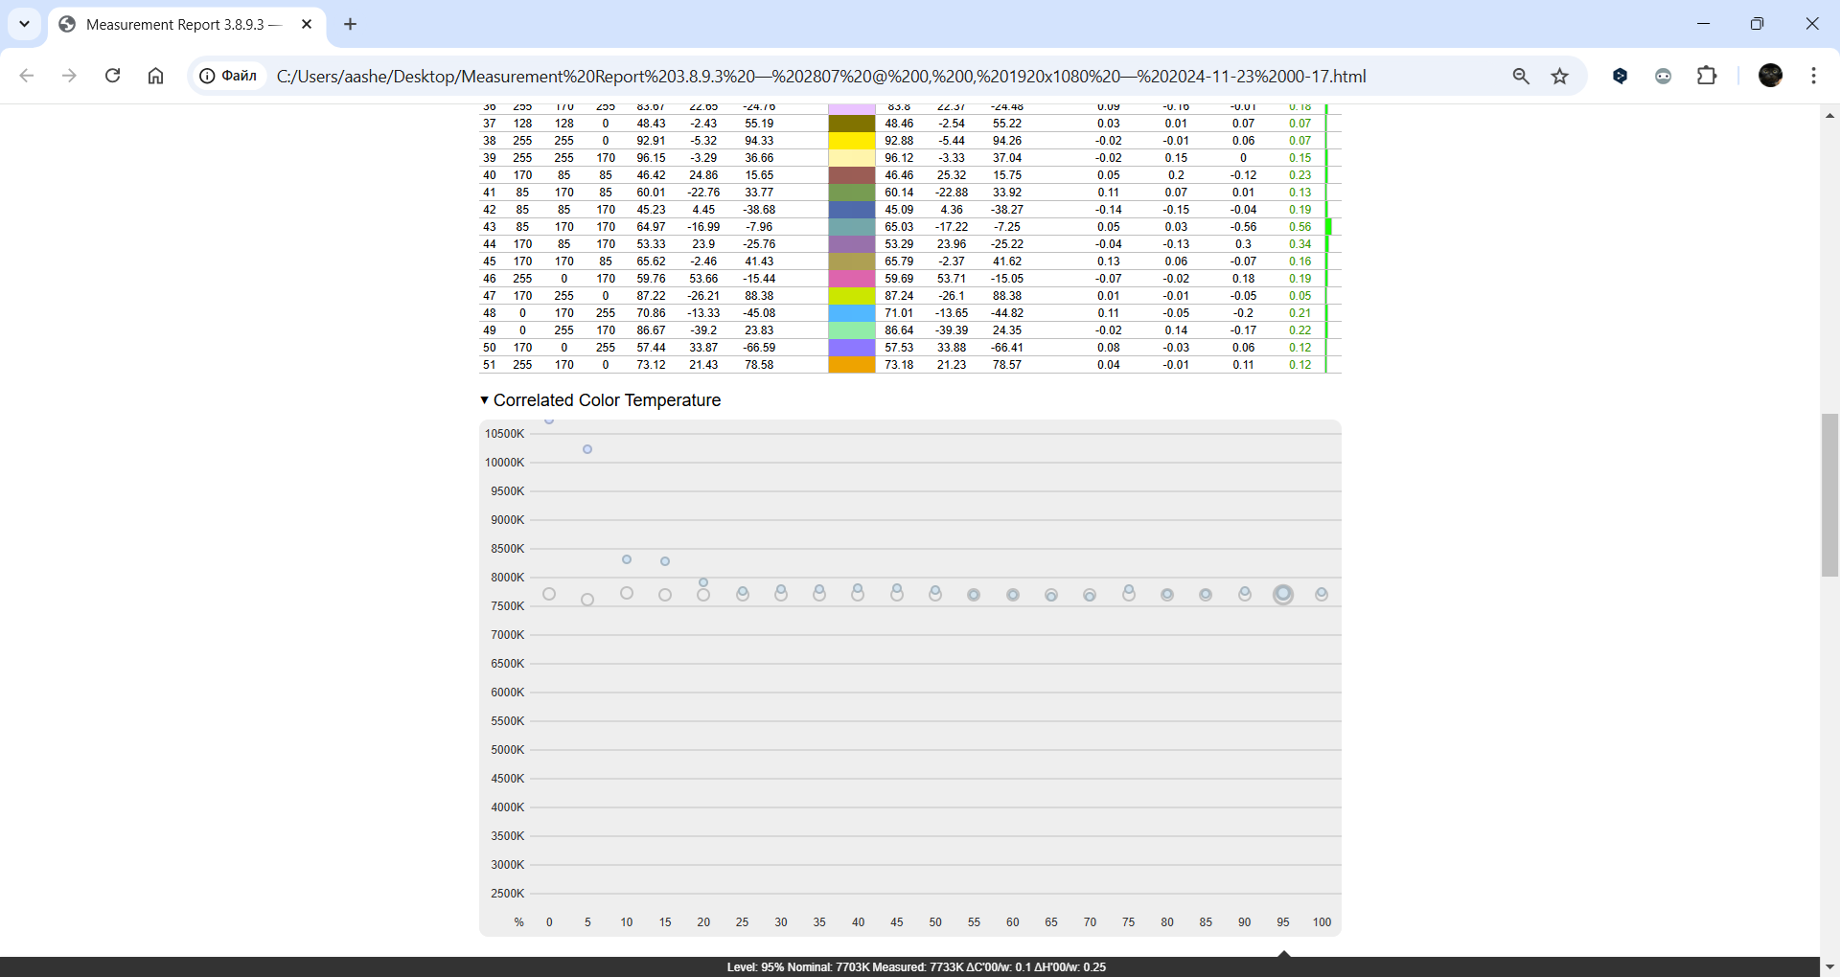Image resolution: width=1840 pixels, height=977 pixels.
Task: Click the scrollbar down arrow
Action: (1829, 966)
